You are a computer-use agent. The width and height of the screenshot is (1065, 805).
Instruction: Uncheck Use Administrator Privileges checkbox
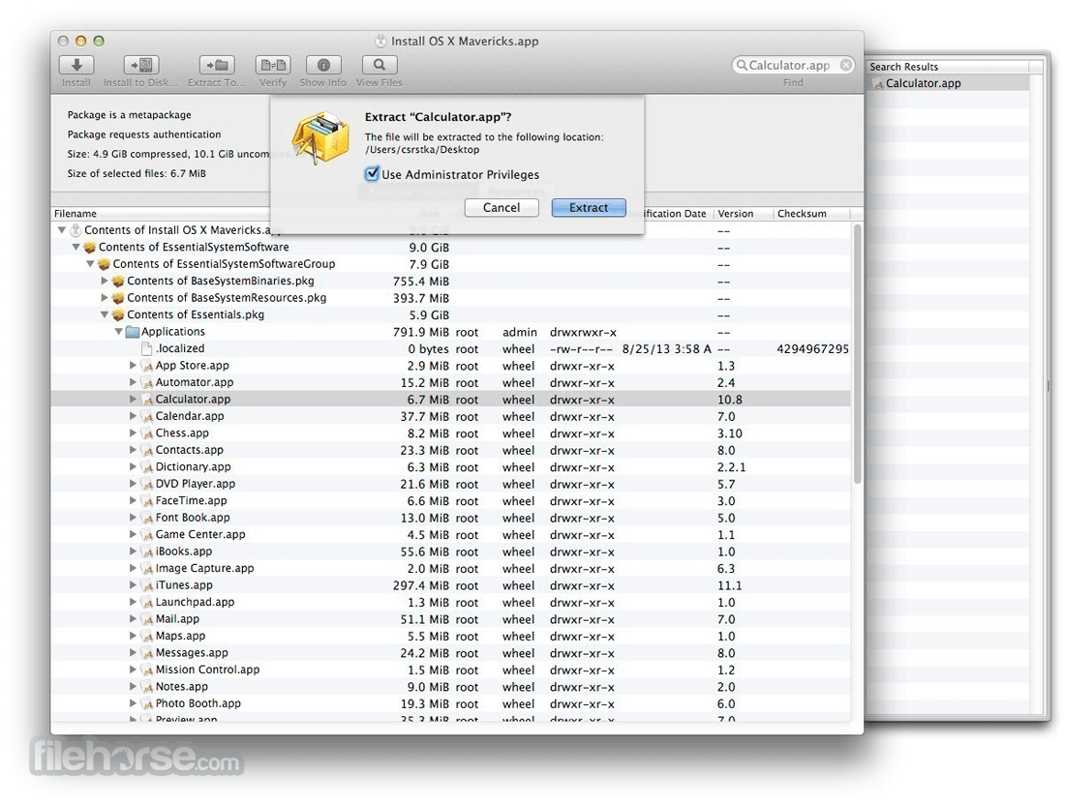tap(372, 174)
